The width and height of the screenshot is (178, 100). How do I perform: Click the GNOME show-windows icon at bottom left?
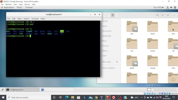(x=3, y=90)
